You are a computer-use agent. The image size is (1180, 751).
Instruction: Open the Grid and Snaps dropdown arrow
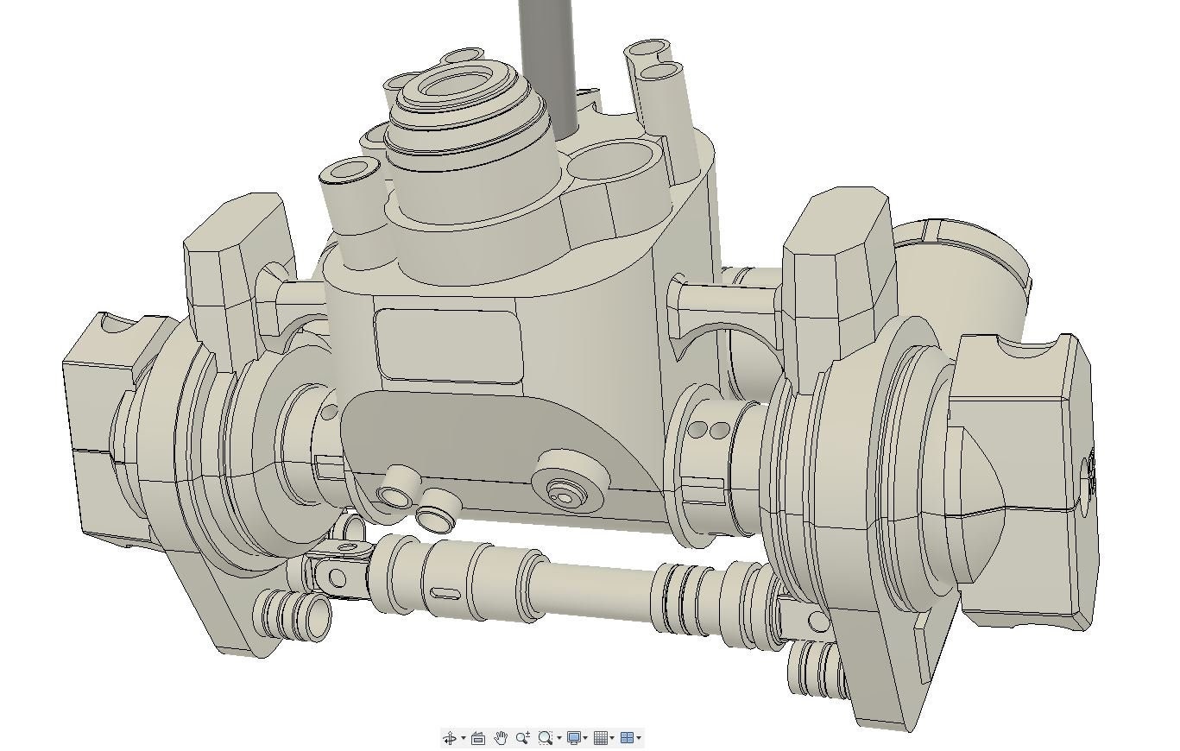[612, 738]
